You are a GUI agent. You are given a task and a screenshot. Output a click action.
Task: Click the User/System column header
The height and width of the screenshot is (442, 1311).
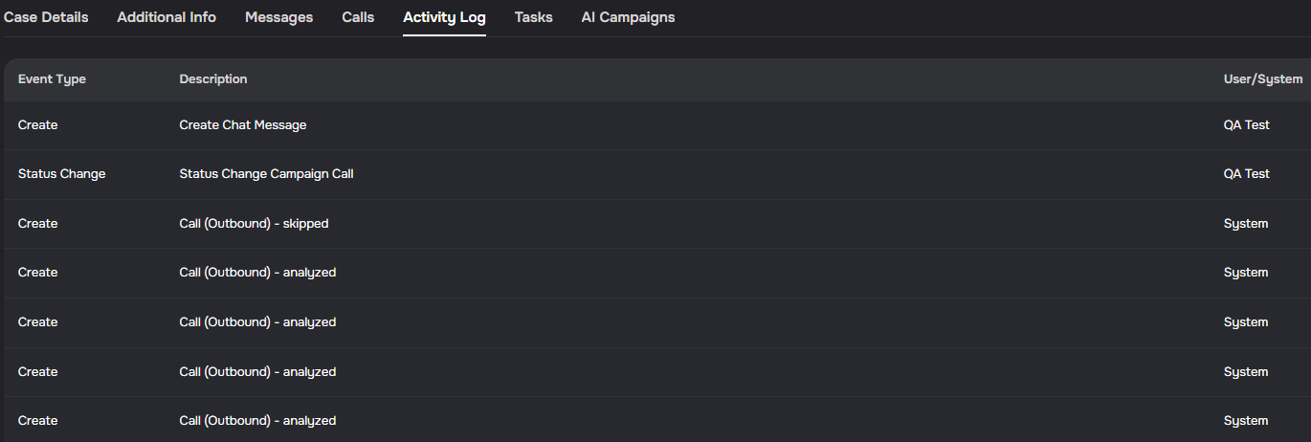pos(1262,79)
